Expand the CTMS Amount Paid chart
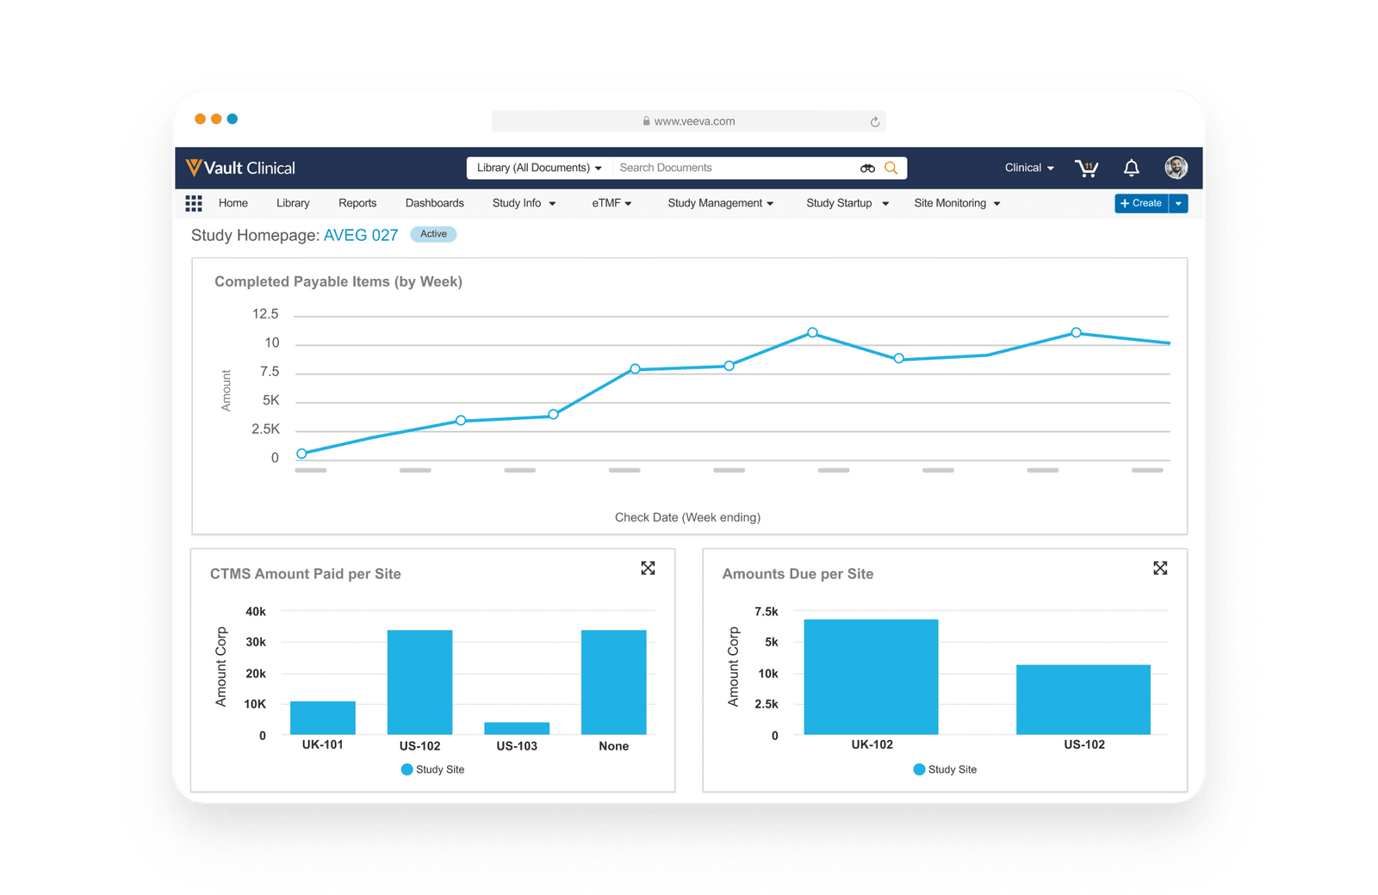Screen dimensions: 1378x895 (648, 568)
